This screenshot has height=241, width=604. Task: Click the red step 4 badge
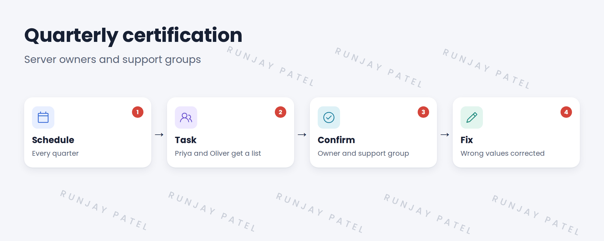566,112
